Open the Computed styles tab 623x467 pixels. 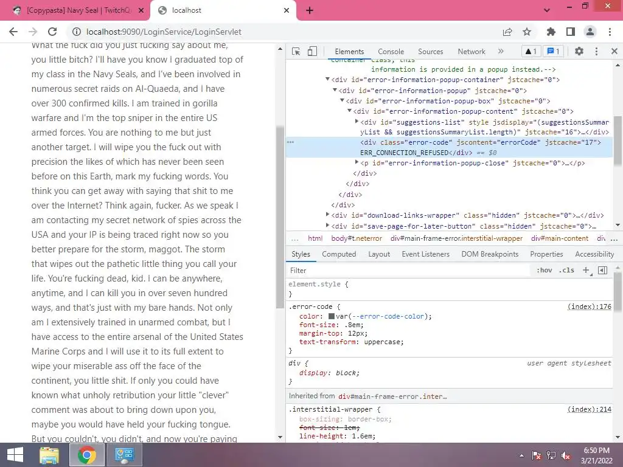(339, 254)
